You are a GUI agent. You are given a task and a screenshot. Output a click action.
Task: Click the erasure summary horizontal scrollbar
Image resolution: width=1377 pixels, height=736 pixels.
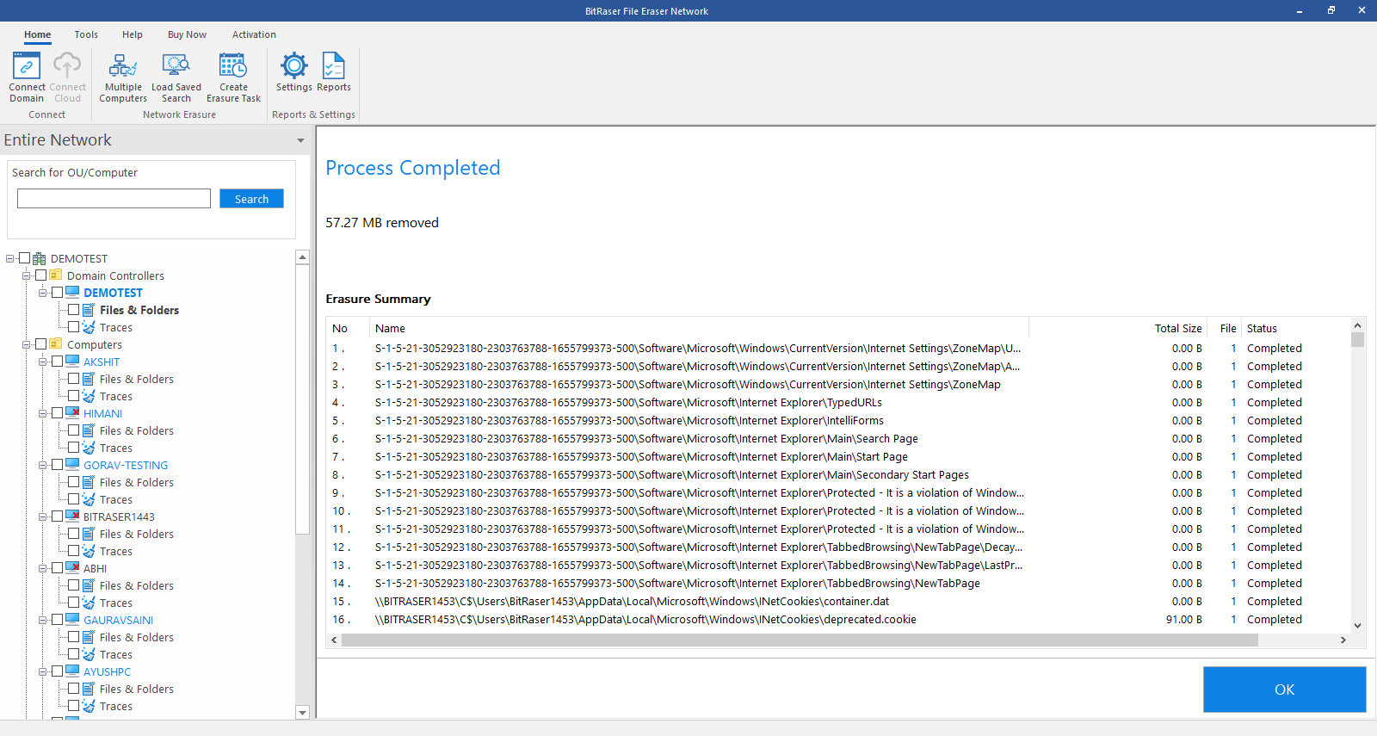tap(800, 640)
